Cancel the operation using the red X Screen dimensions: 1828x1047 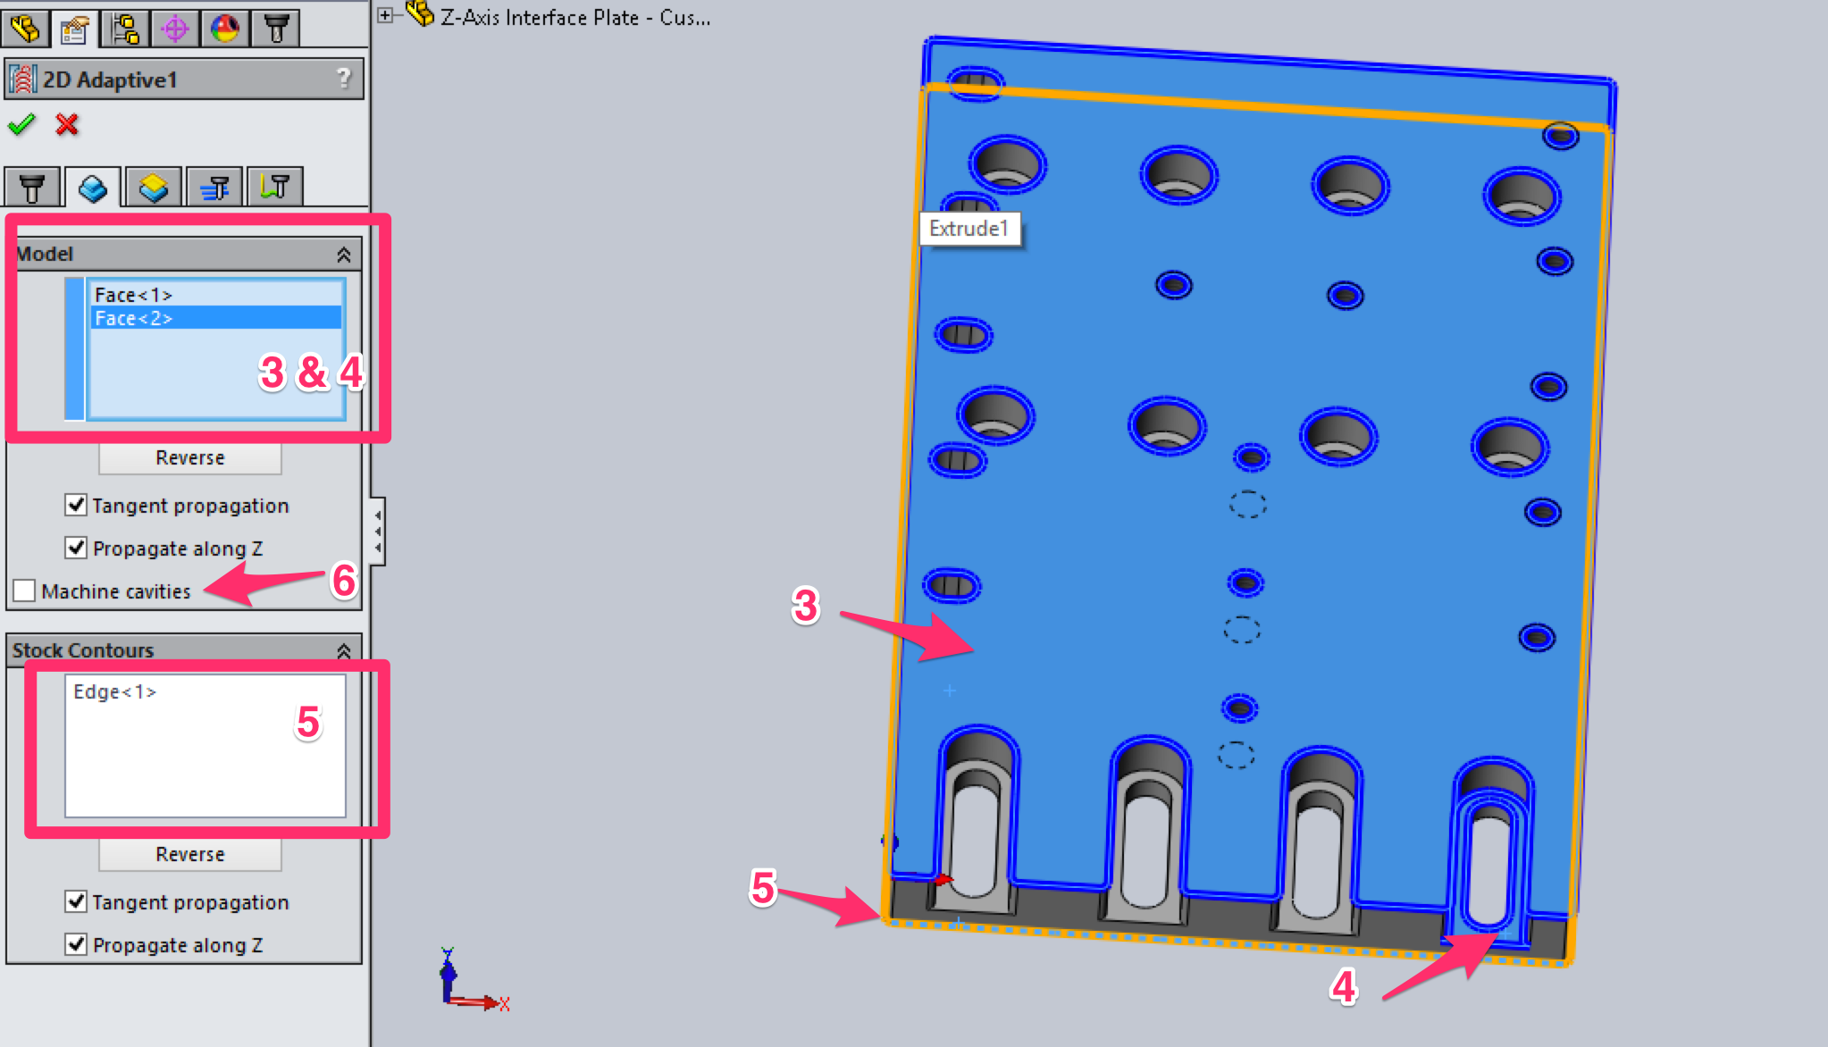click(64, 125)
